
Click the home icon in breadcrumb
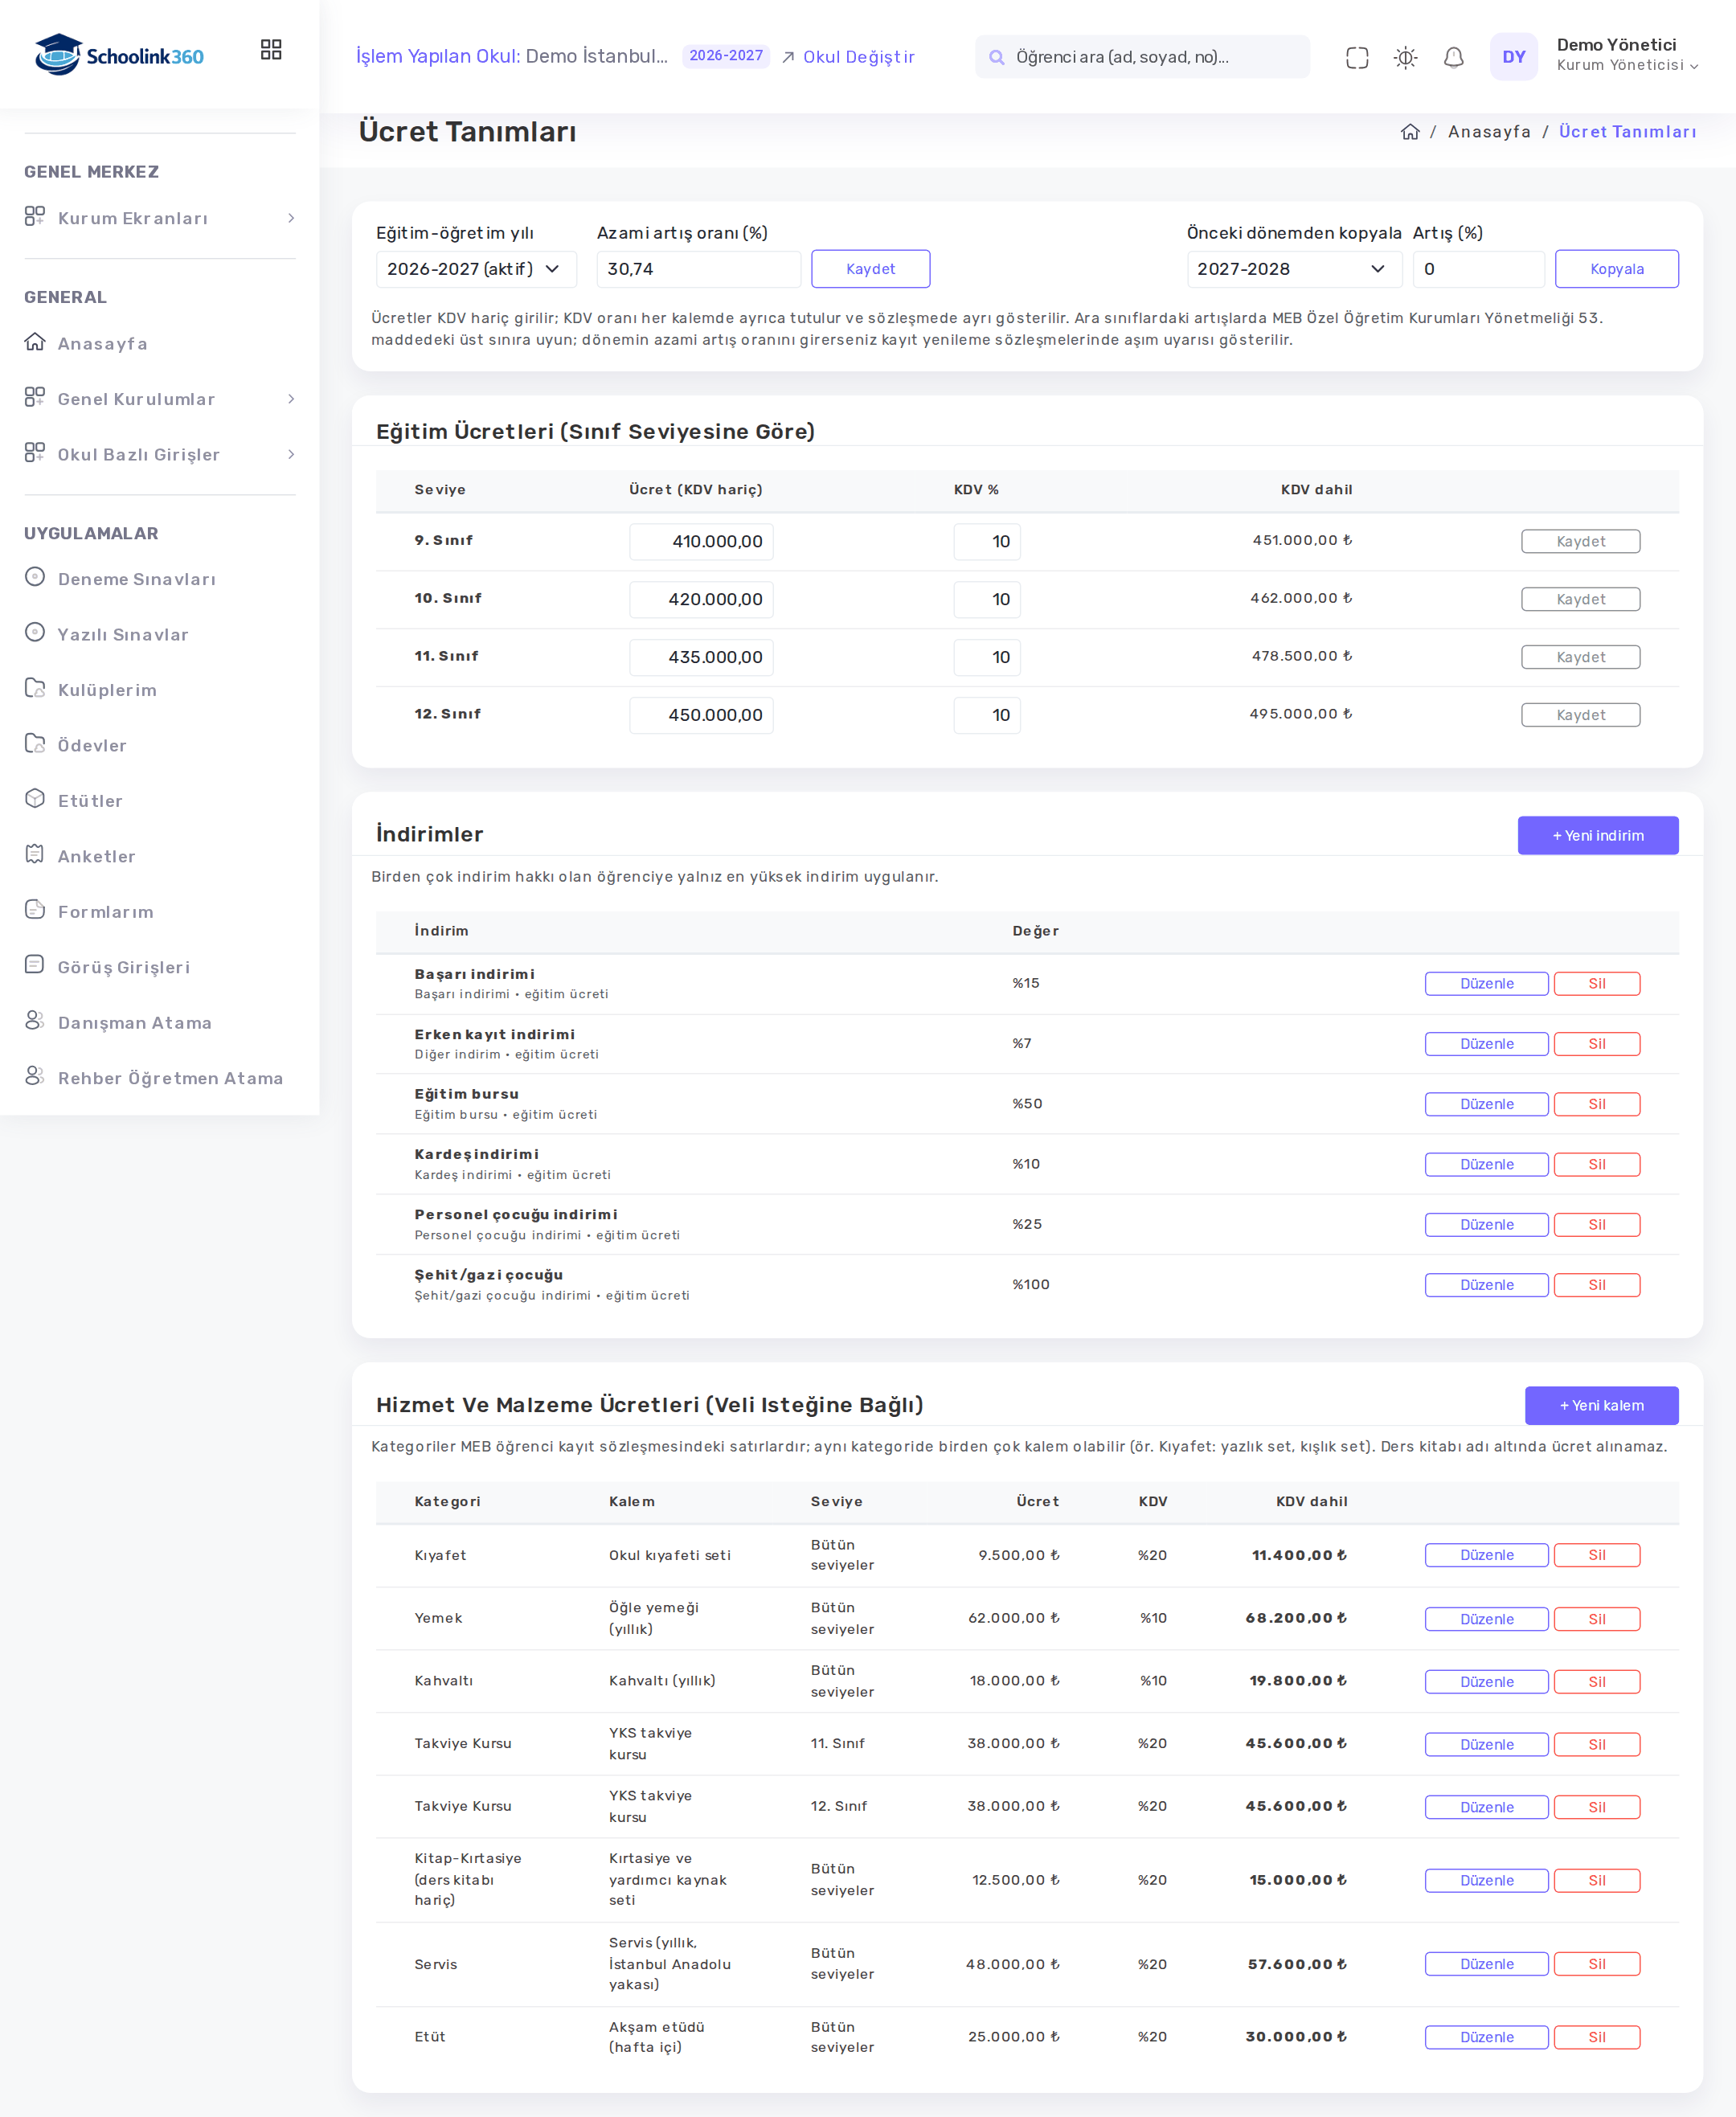tap(1410, 132)
